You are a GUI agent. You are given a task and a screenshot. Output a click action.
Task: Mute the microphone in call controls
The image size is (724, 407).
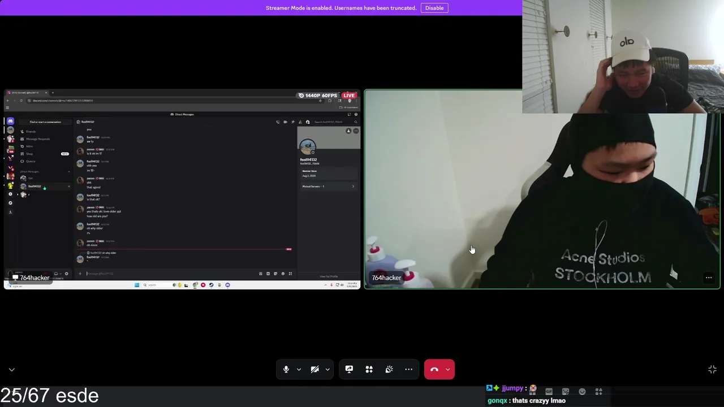tap(286, 369)
